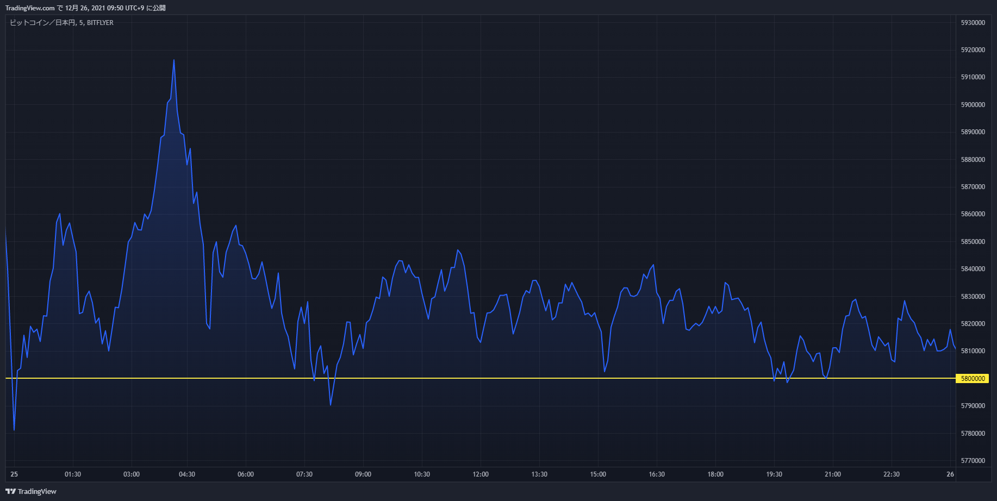The height and width of the screenshot is (501, 997).
Task: Click the 5900000 price axis label
Action: [x=973, y=105]
